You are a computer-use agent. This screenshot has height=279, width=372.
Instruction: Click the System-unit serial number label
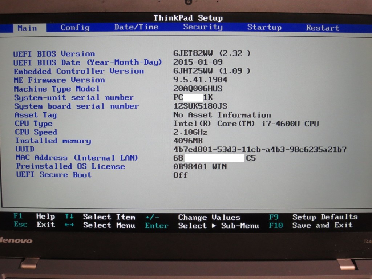pos(74,97)
